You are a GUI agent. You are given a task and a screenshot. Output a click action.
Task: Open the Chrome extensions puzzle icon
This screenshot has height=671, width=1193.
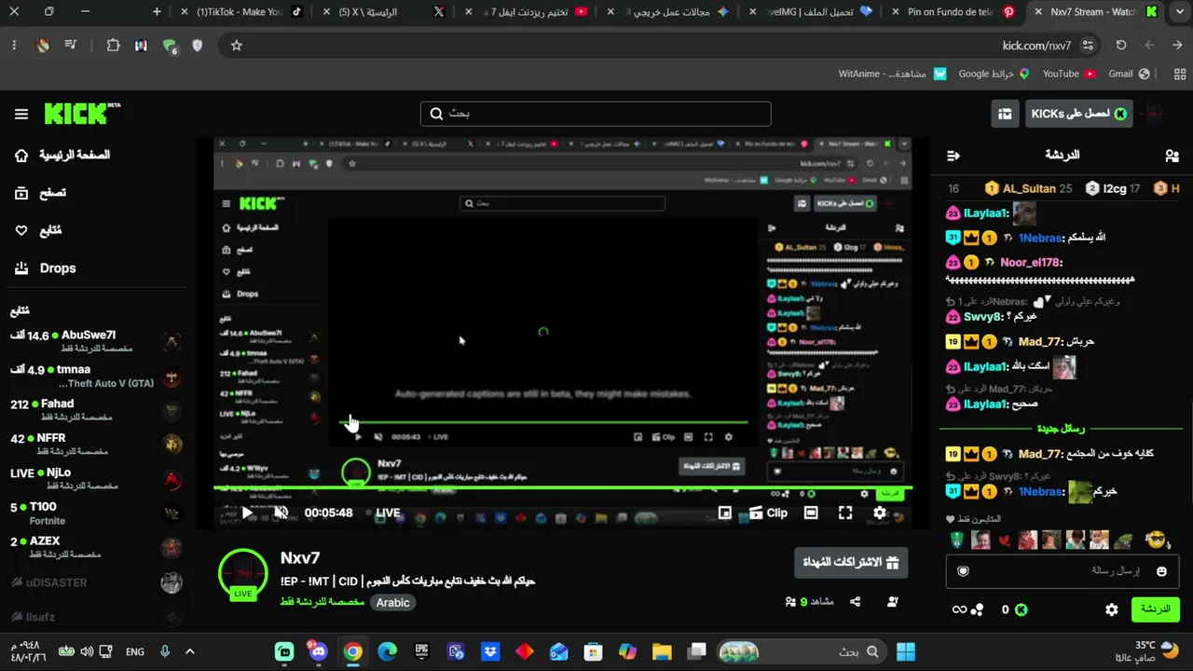[x=113, y=45]
